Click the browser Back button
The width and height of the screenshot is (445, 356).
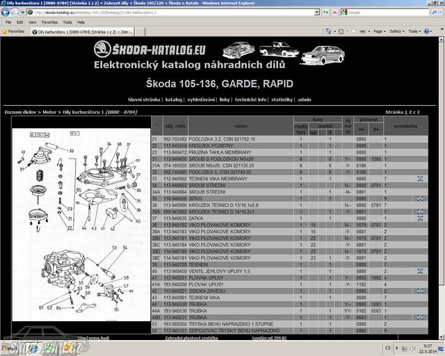coord(6,13)
